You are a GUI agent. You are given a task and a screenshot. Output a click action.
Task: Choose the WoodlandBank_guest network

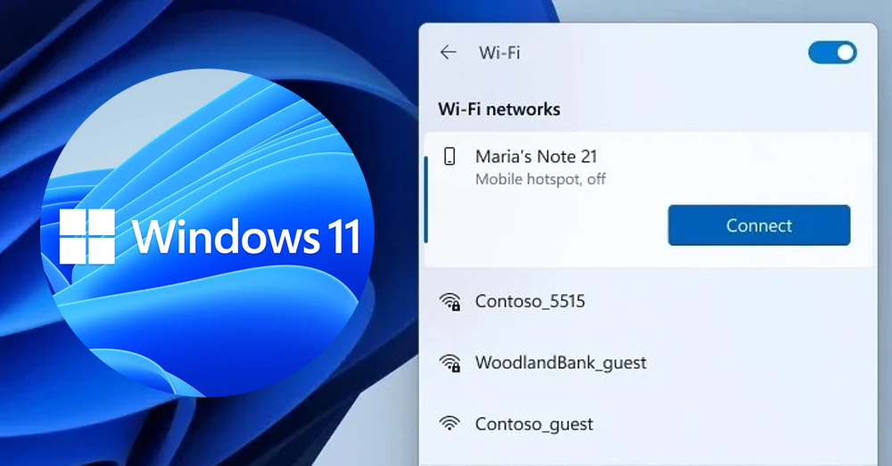tap(648, 363)
